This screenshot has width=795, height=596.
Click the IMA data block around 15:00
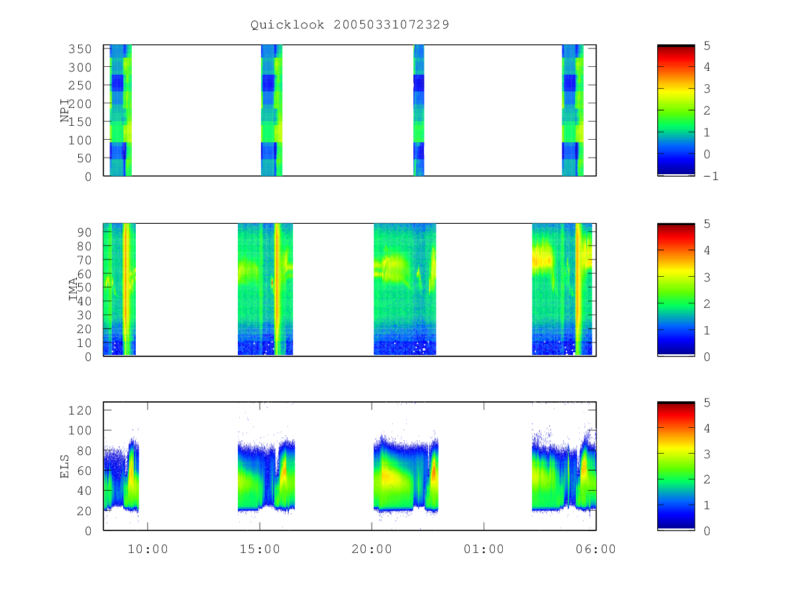265,289
